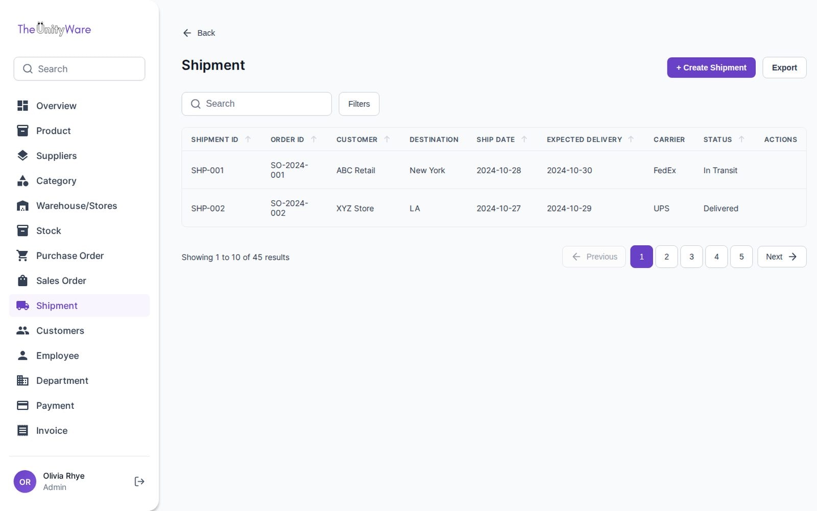Navigate to Customers page

tap(79, 331)
